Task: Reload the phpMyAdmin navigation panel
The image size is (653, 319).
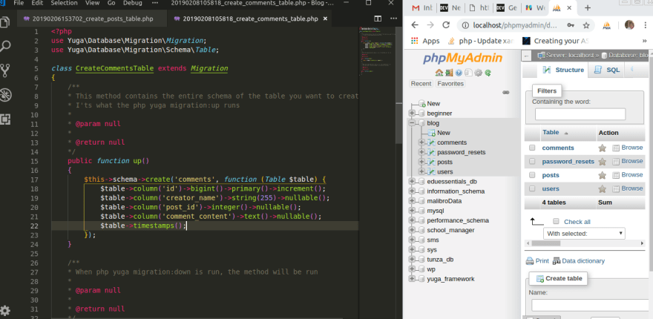Action: click(488, 73)
